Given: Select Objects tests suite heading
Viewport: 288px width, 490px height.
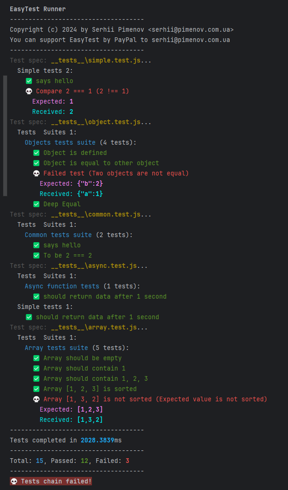Looking at the screenshot, I should click(60, 142).
